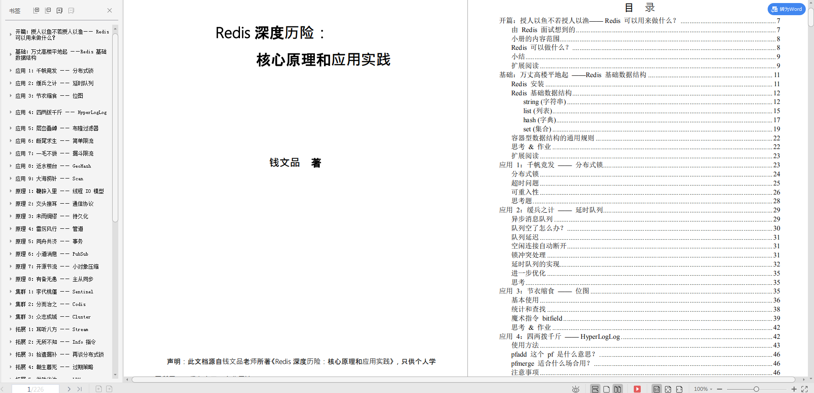Open bookmark 原理 4: 雷厉风行 管道
The width and height of the screenshot is (814, 393).
tap(49, 229)
